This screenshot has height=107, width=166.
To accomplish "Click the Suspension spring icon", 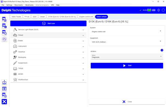I will 15,63.
